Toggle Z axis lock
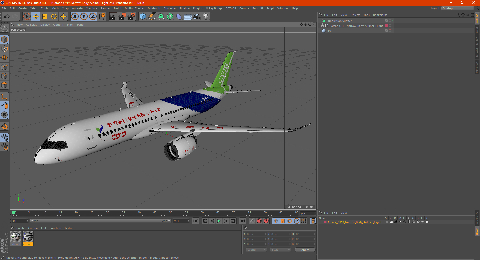 [x=93, y=17]
